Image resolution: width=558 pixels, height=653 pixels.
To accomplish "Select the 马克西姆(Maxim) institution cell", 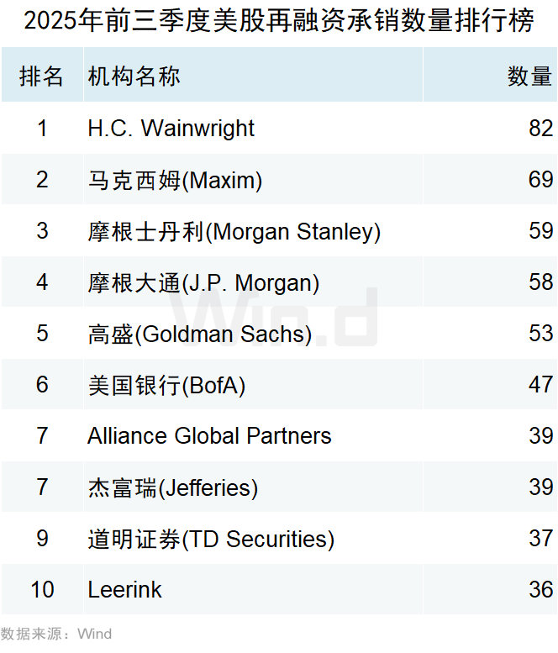I will [176, 180].
